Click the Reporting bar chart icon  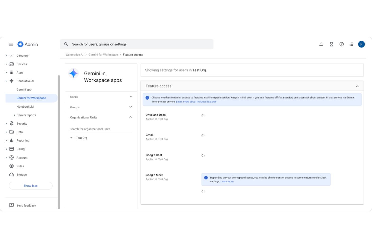point(12,140)
